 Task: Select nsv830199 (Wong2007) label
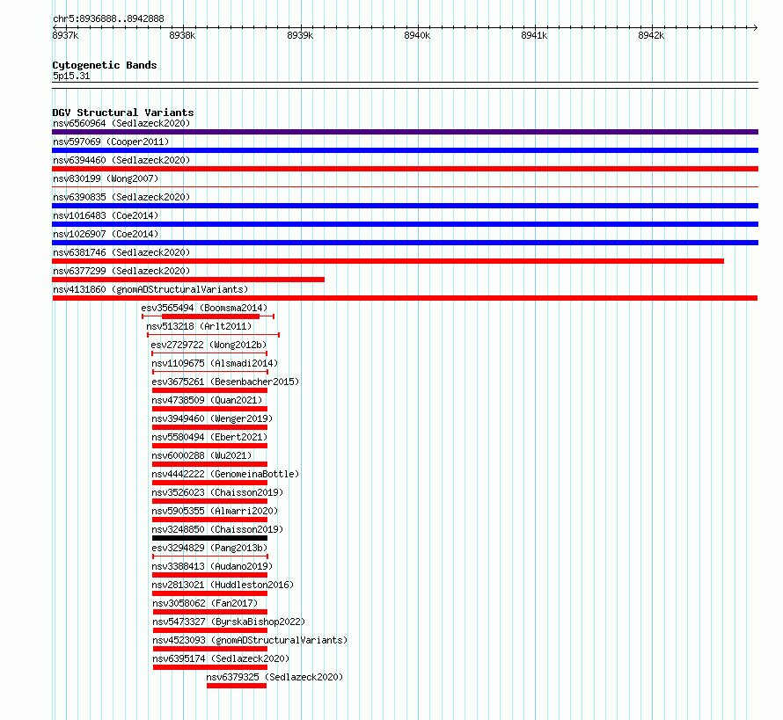tap(106, 178)
